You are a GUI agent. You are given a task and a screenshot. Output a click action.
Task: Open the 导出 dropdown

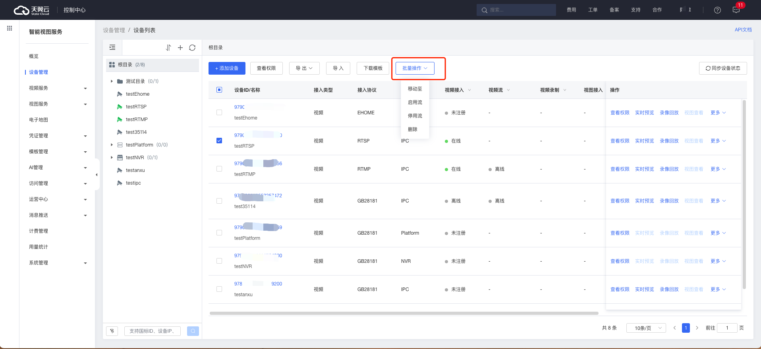pyautogui.click(x=304, y=68)
